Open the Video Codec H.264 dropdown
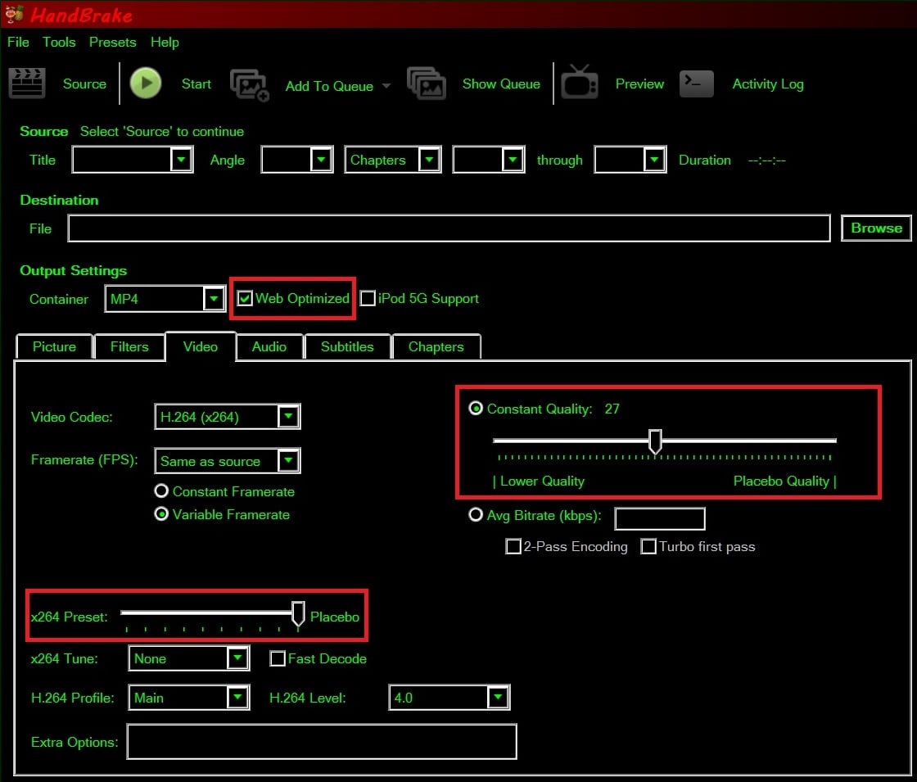The image size is (917, 782). pyautogui.click(x=288, y=417)
